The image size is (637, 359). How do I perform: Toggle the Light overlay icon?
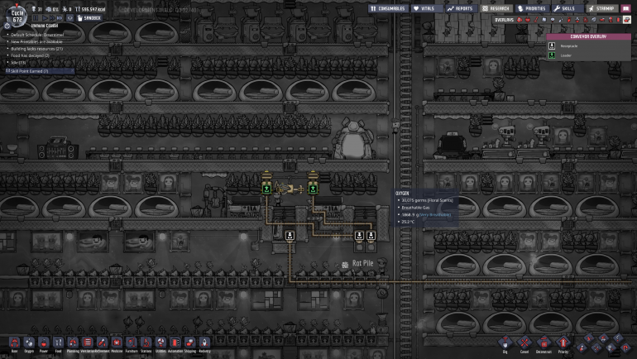553,20
